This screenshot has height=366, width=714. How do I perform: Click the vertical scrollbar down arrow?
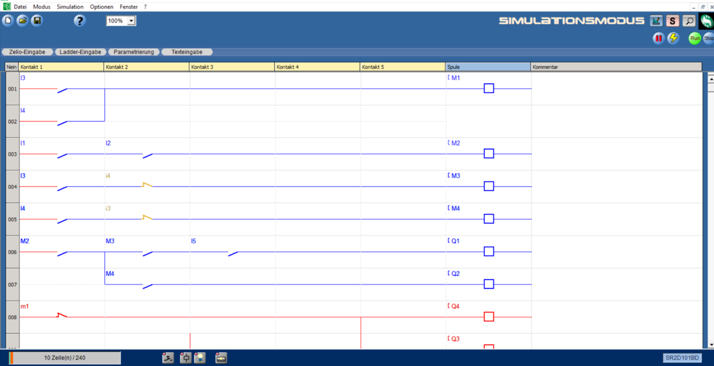(x=710, y=344)
